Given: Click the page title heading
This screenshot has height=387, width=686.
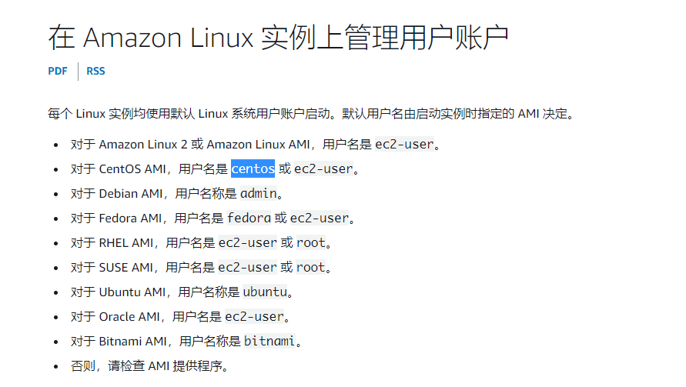Looking at the screenshot, I should tap(279, 37).
